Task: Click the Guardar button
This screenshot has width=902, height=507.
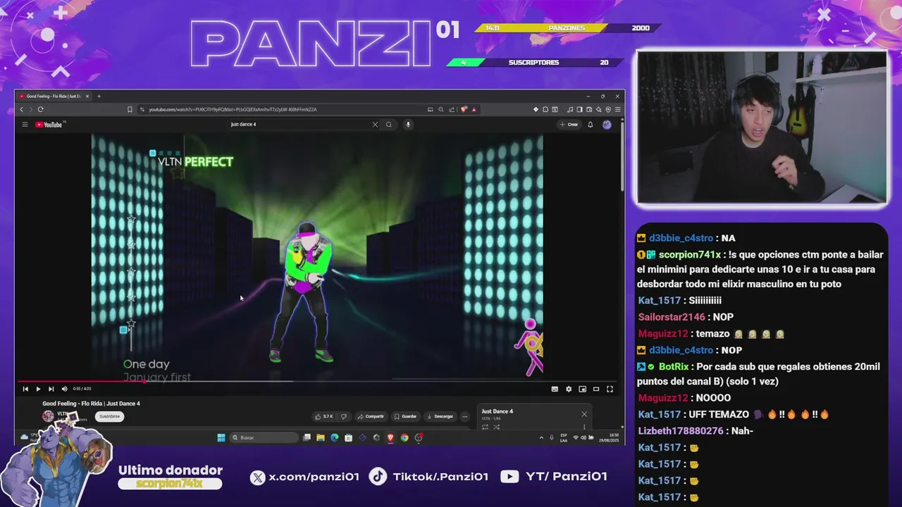Action: (x=405, y=416)
